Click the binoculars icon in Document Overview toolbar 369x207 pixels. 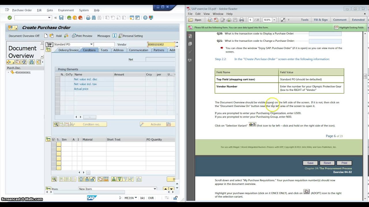31,62
